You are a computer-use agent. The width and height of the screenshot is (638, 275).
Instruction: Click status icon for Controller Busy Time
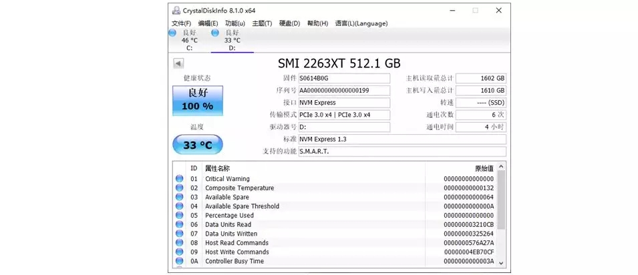click(x=180, y=261)
